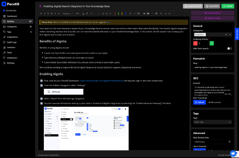This screenshot has height=158, width=239.
Task: Click the PaceKB logo
Action: pos(10,4)
